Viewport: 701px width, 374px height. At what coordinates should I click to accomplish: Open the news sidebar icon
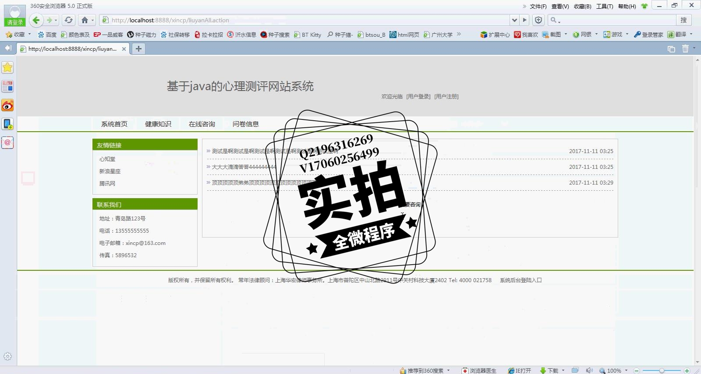[7, 86]
